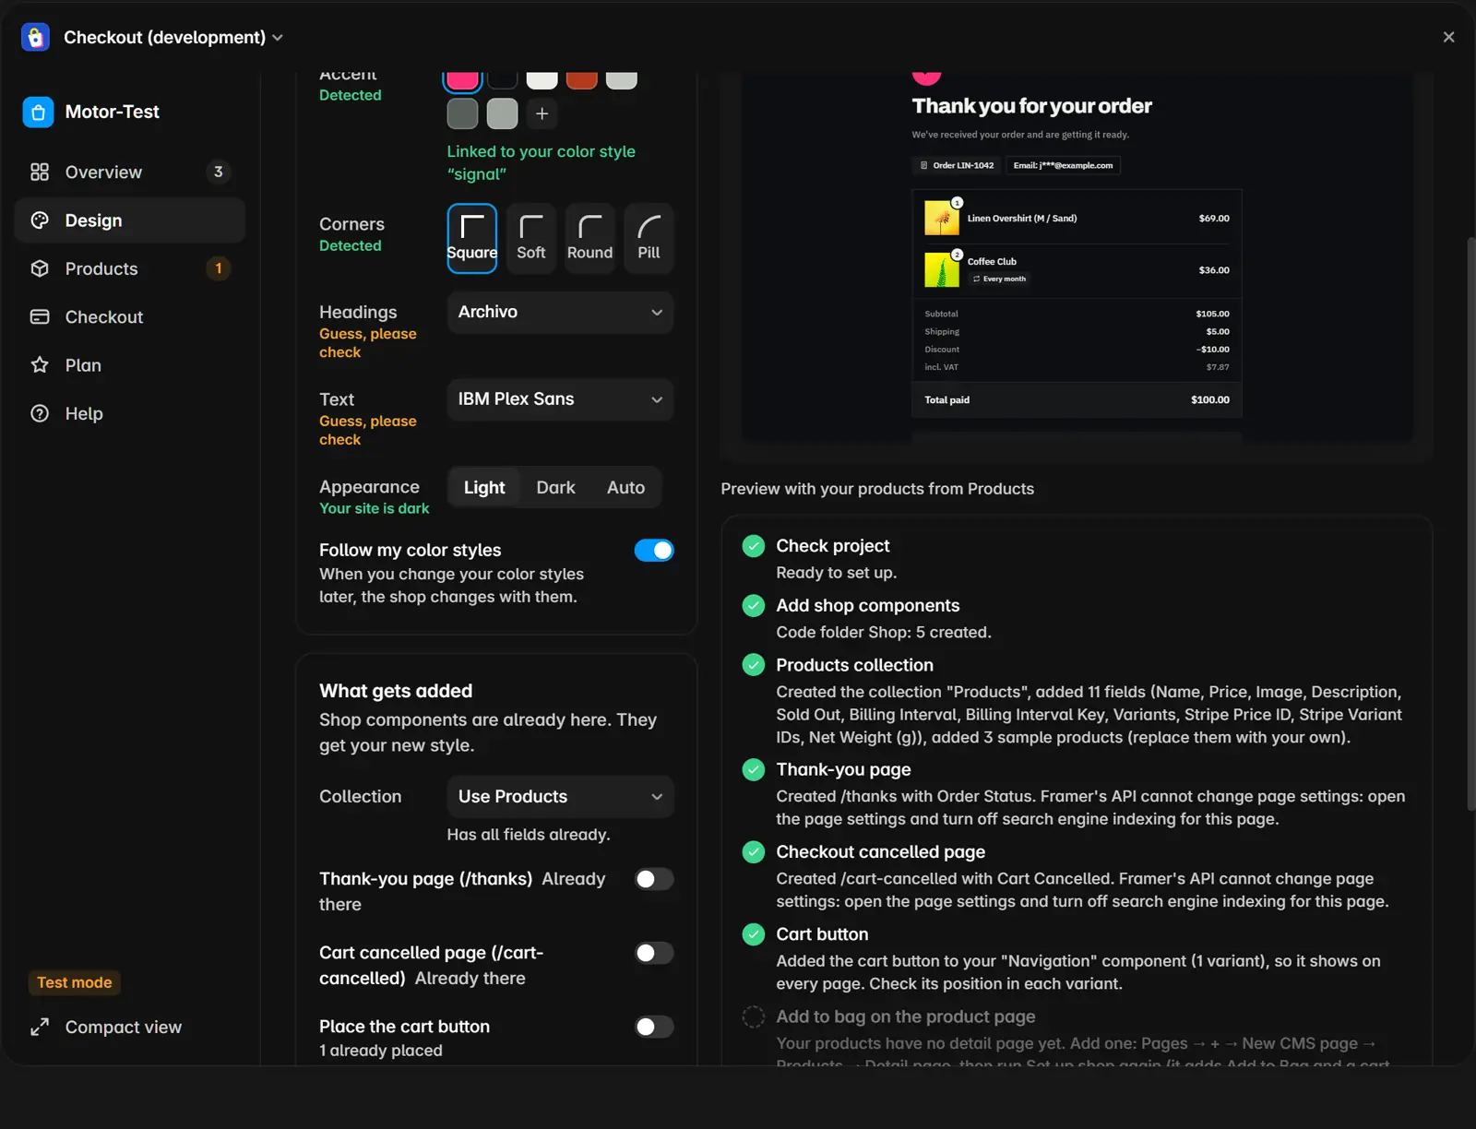Click the Products box icon
The height and width of the screenshot is (1129, 1476).
pyautogui.click(x=40, y=268)
